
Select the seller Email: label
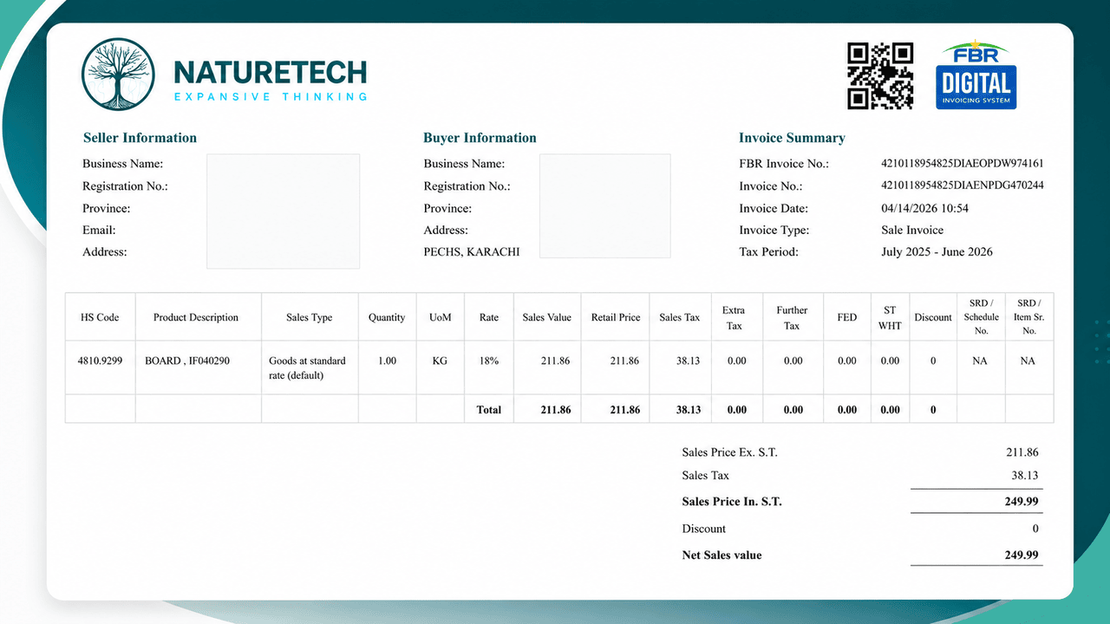click(99, 231)
